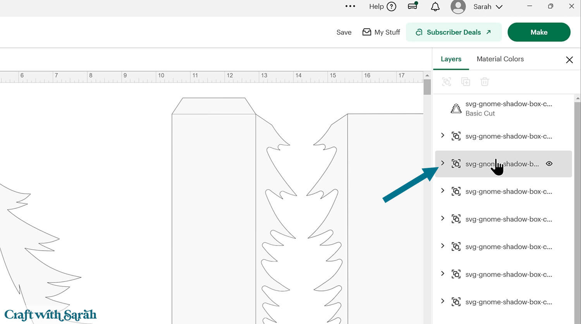This screenshot has height=324, width=581.
Task: Select the Layers tab
Action: coord(451,59)
